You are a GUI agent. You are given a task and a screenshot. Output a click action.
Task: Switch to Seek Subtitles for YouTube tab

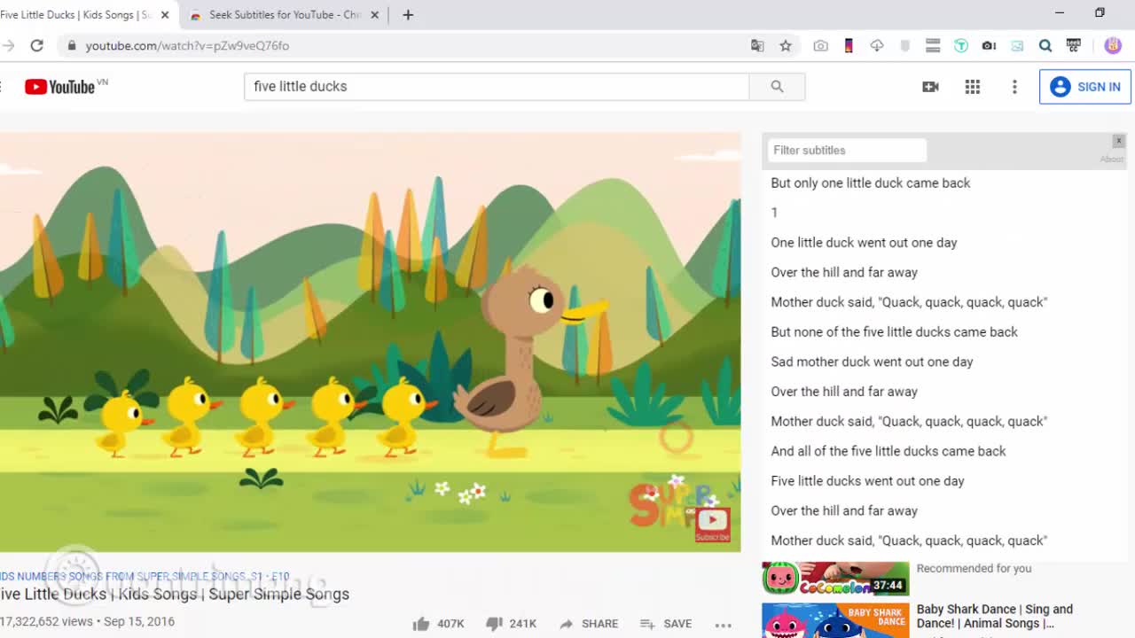point(284,15)
